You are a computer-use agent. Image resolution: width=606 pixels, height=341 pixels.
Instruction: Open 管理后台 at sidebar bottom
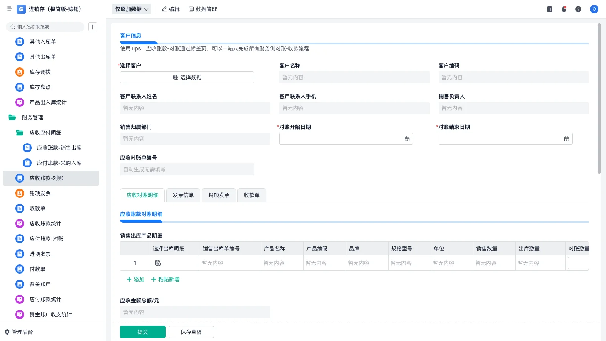click(x=19, y=332)
